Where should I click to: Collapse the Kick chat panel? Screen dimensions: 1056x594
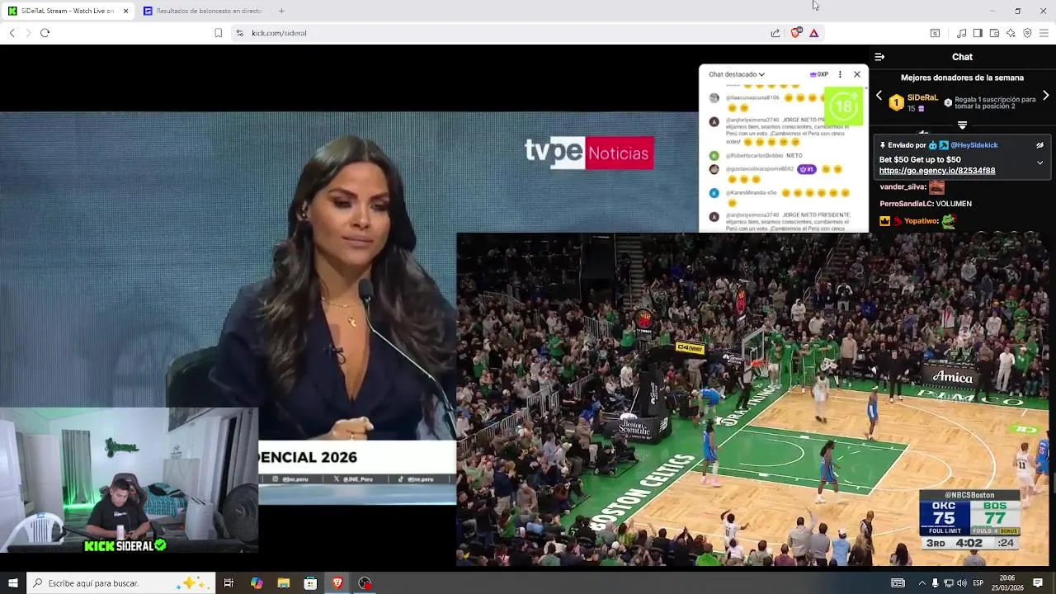[879, 57]
